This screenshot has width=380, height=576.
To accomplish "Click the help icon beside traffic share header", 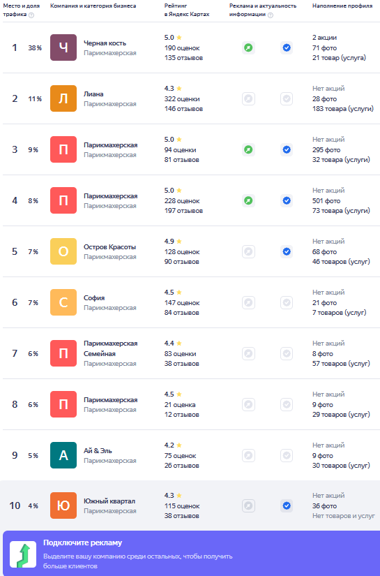I will point(31,15).
